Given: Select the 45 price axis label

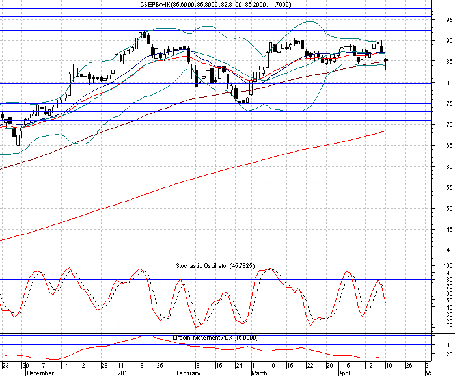Looking at the screenshot, I should click(449, 230).
